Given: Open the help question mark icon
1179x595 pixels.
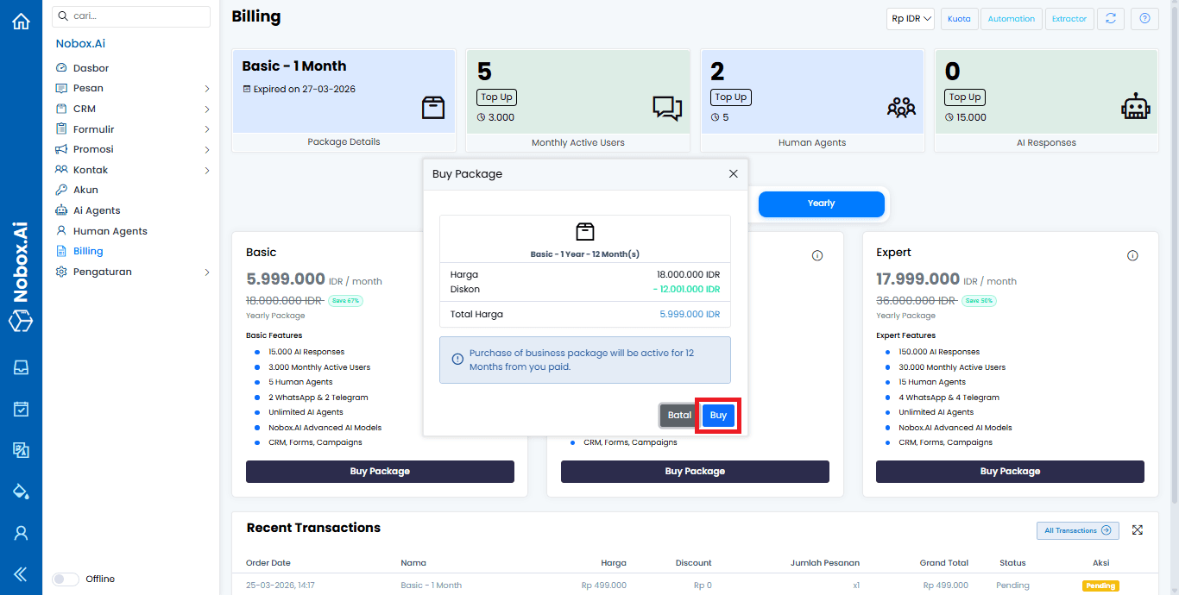Looking at the screenshot, I should (x=1144, y=19).
